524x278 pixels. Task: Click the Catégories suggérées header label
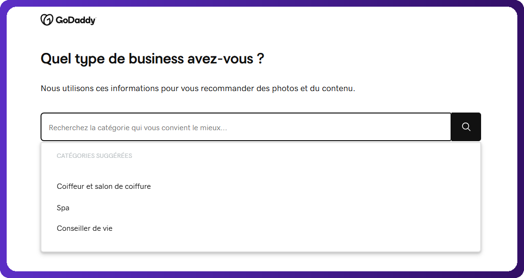point(94,156)
